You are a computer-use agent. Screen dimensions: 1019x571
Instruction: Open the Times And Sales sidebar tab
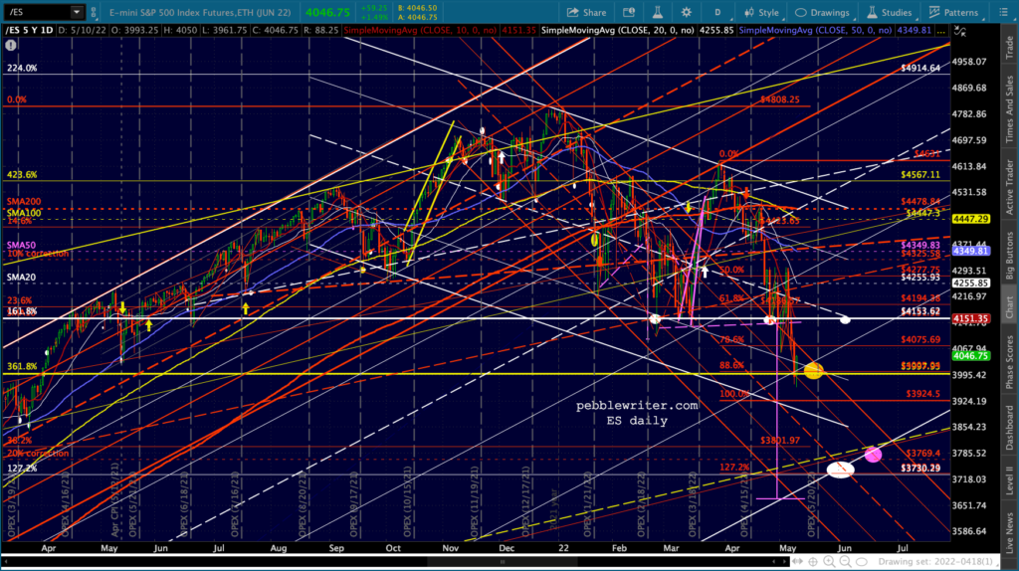(x=1009, y=109)
